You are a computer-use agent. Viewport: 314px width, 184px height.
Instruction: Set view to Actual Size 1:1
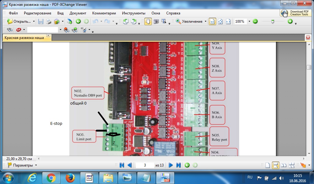212,21
